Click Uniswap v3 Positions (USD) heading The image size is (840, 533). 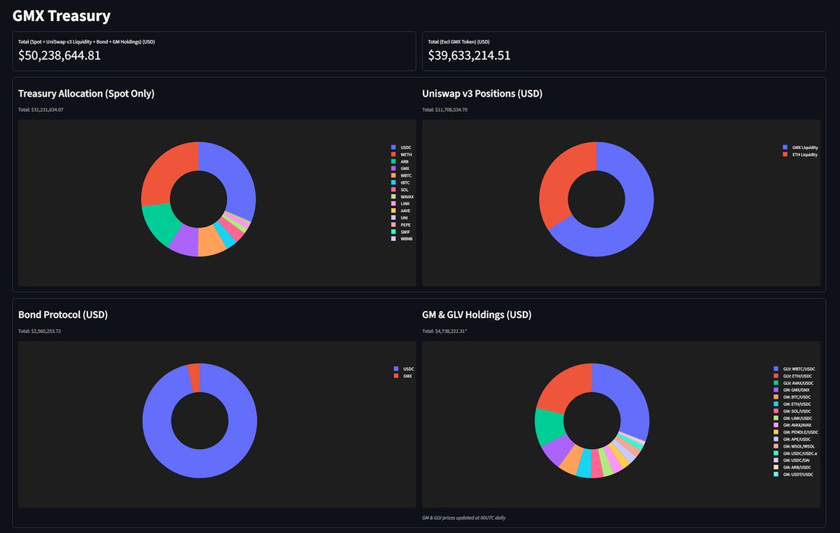point(482,93)
